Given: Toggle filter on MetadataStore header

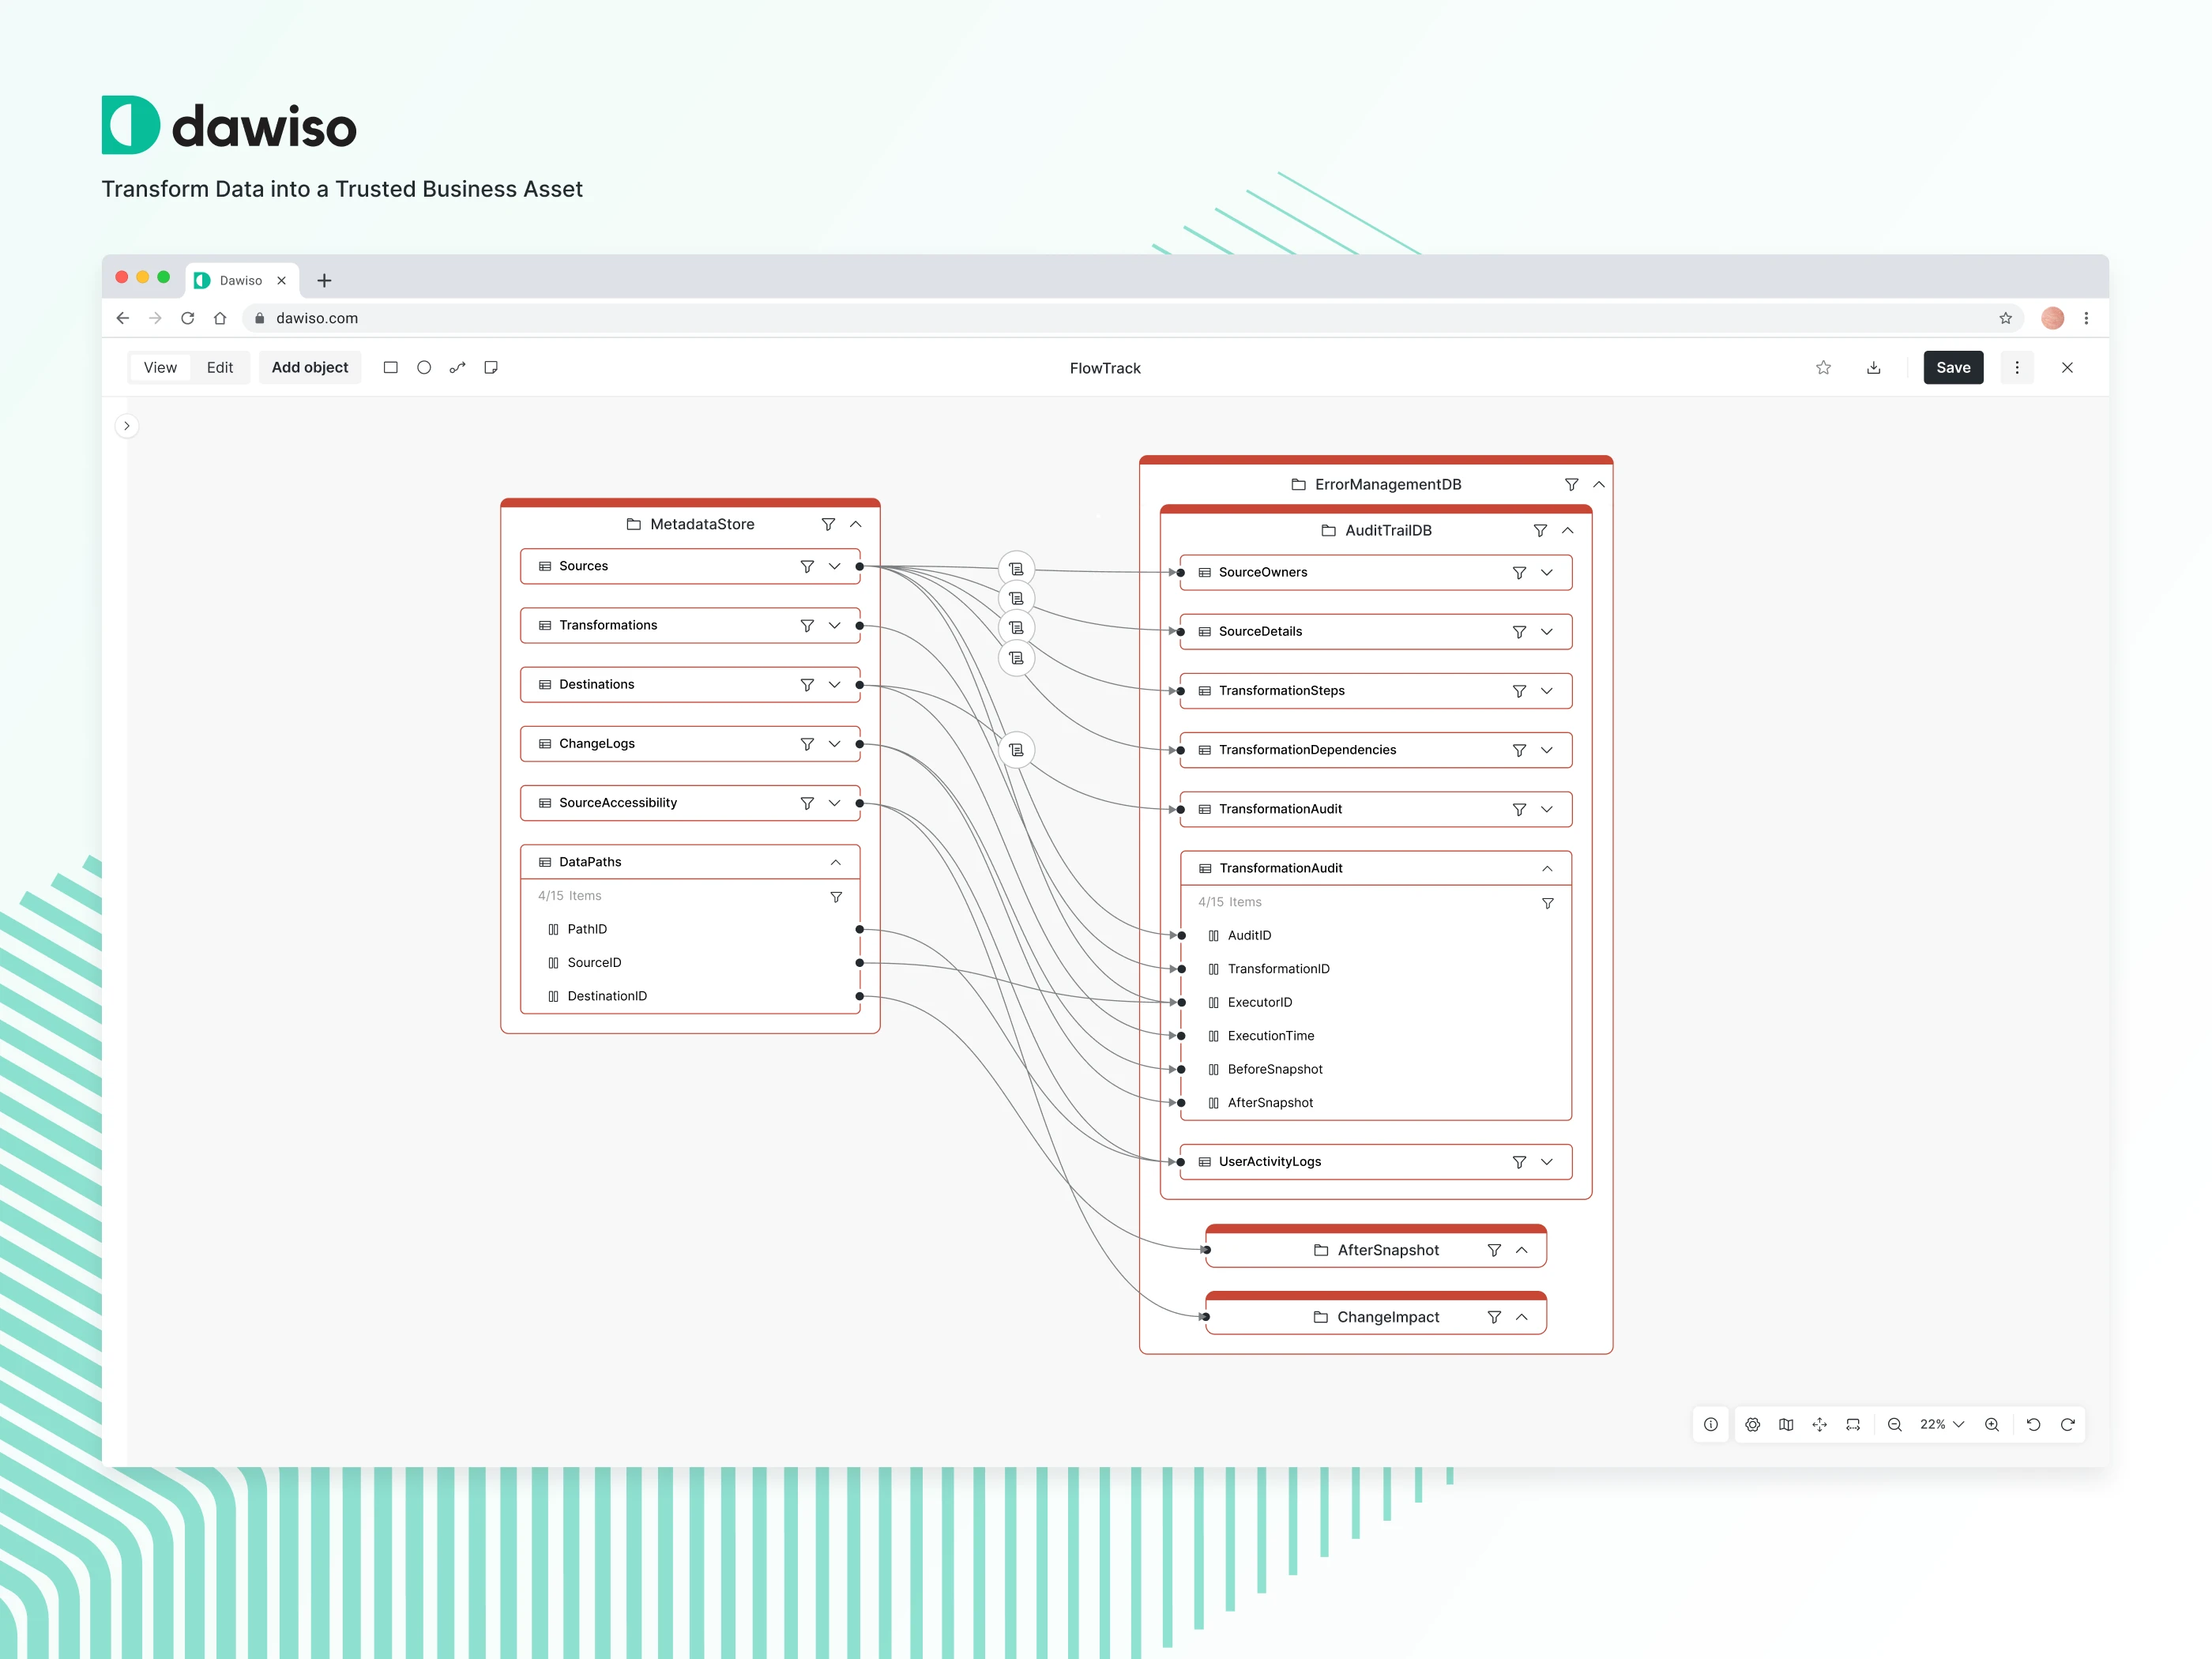Looking at the screenshot, I should [828, 524].
